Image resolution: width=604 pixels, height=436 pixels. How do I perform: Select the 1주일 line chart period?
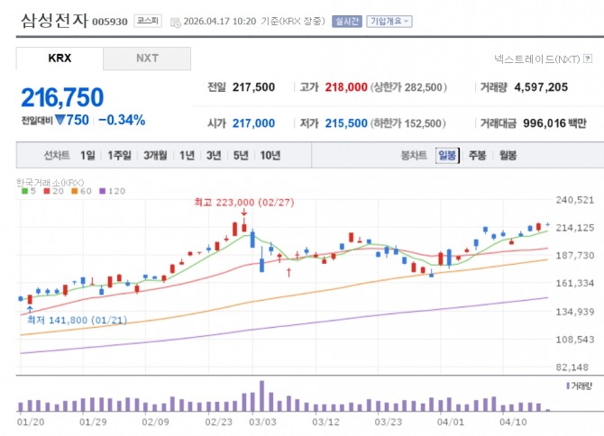[119, 155]
